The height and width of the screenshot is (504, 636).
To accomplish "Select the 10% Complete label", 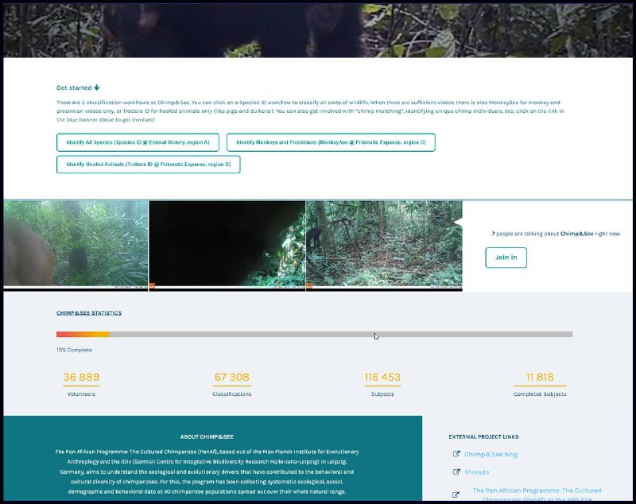I will pyautogui.click(x=74, y=350).
